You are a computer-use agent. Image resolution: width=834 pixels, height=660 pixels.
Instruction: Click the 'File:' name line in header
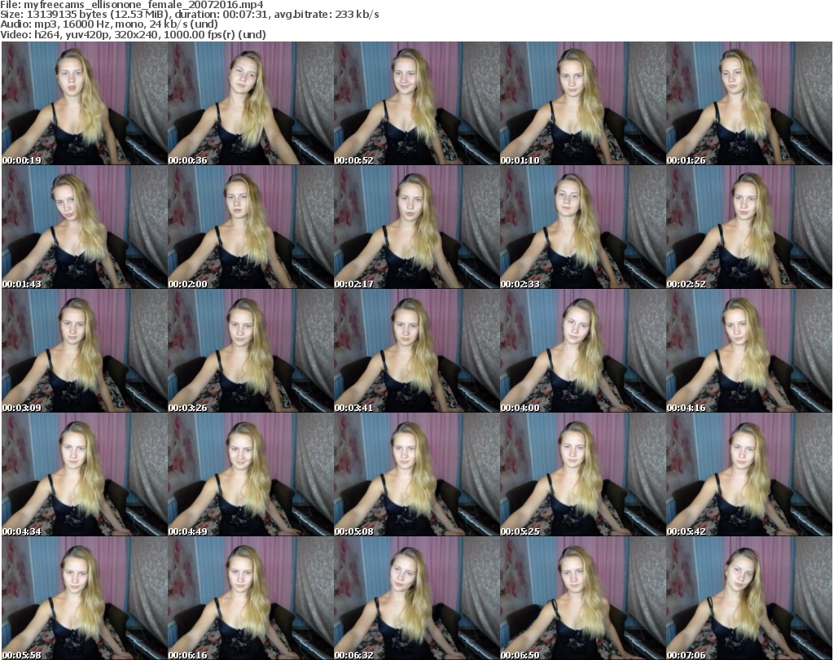[132, 5]
